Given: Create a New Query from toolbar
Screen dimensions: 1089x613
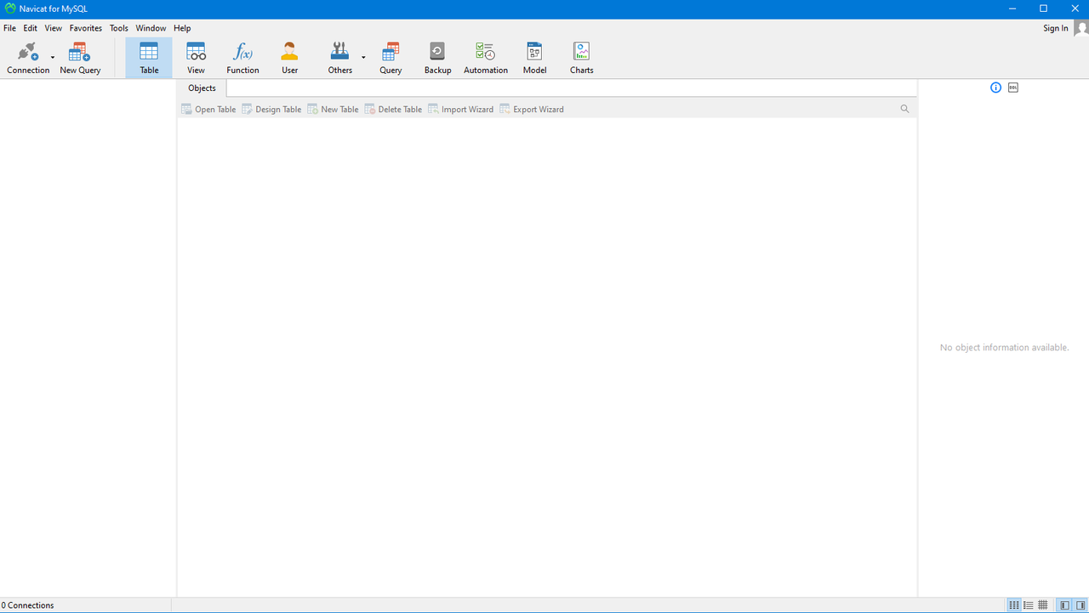Looking at the screenshot, I should tap(80, 58).
